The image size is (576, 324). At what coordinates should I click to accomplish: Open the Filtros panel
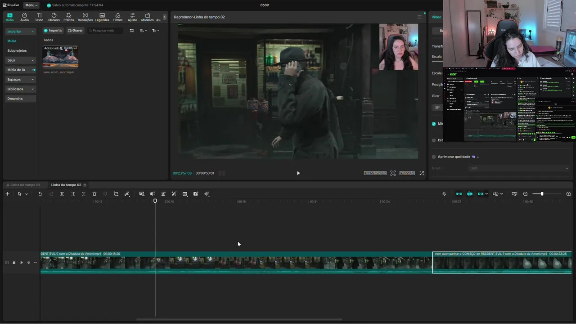click(118, 17)
